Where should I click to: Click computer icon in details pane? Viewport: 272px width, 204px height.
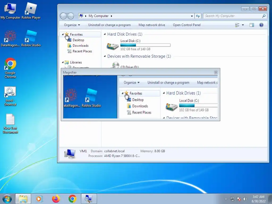[70, 154]
